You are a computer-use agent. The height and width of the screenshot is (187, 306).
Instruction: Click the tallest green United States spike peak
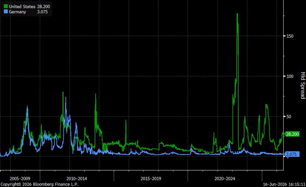[237, 14]
